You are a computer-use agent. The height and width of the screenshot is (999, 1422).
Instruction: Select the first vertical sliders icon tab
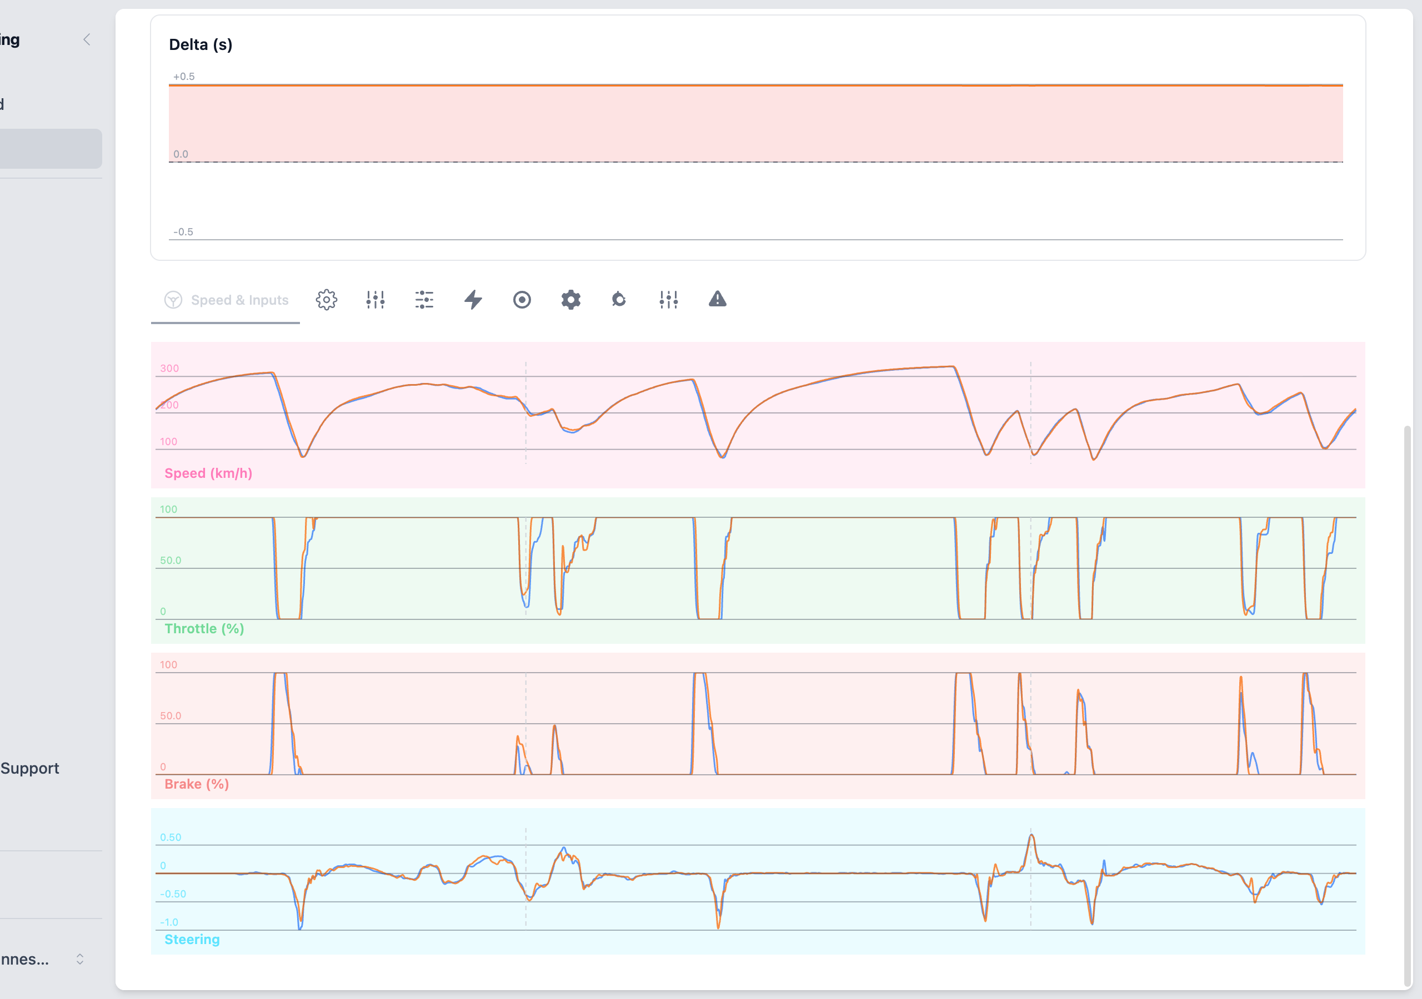[375, 300]
